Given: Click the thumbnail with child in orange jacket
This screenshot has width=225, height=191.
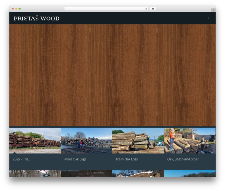Looking at the screenshot, I should 189,140.
